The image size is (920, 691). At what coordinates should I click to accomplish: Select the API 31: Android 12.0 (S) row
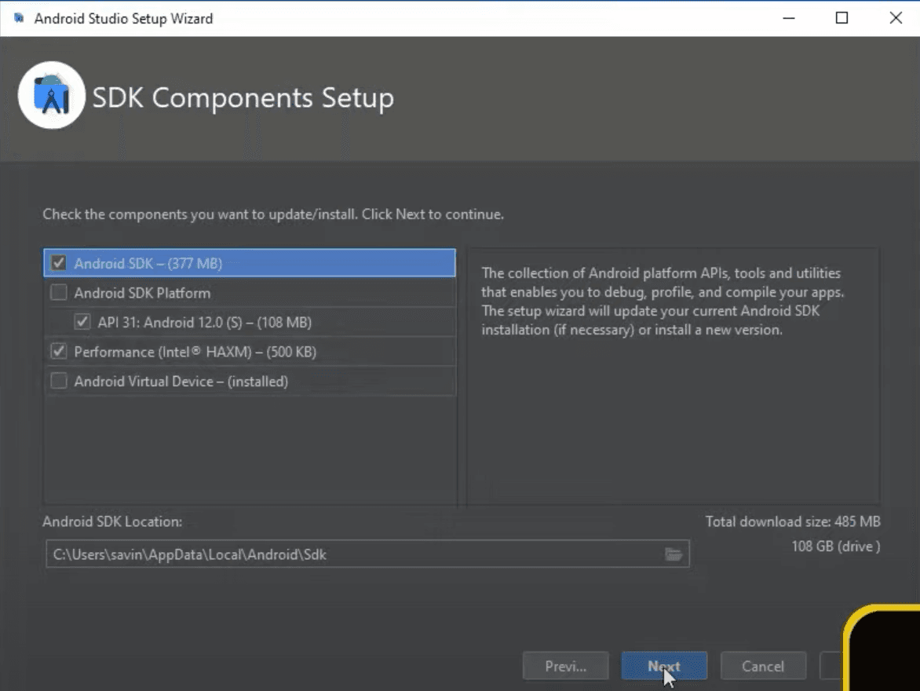[x=235, y=322]
